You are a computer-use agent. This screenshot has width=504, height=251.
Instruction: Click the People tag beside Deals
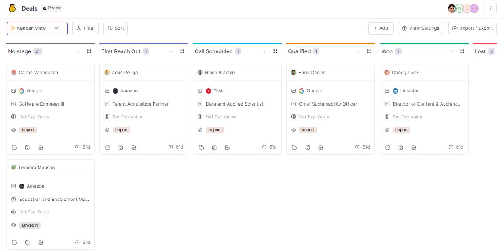click(52, 8)
